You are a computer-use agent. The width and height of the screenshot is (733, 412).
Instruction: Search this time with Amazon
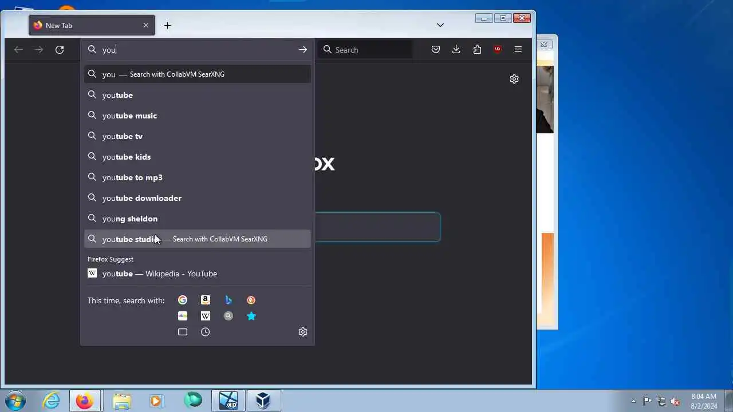pos(206,300)
